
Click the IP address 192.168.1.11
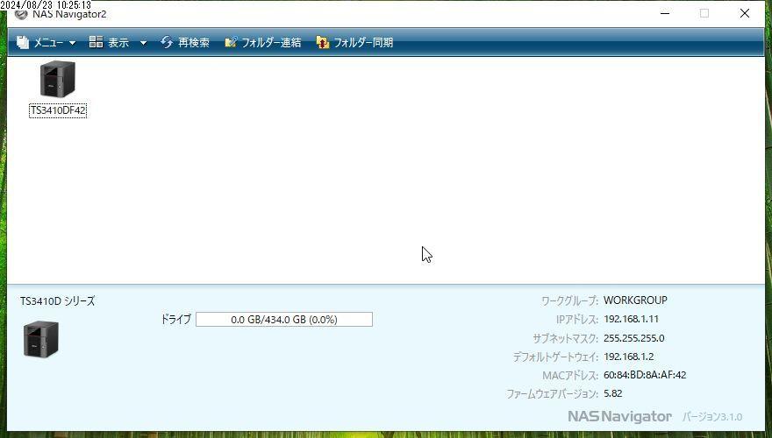(631, 319)
